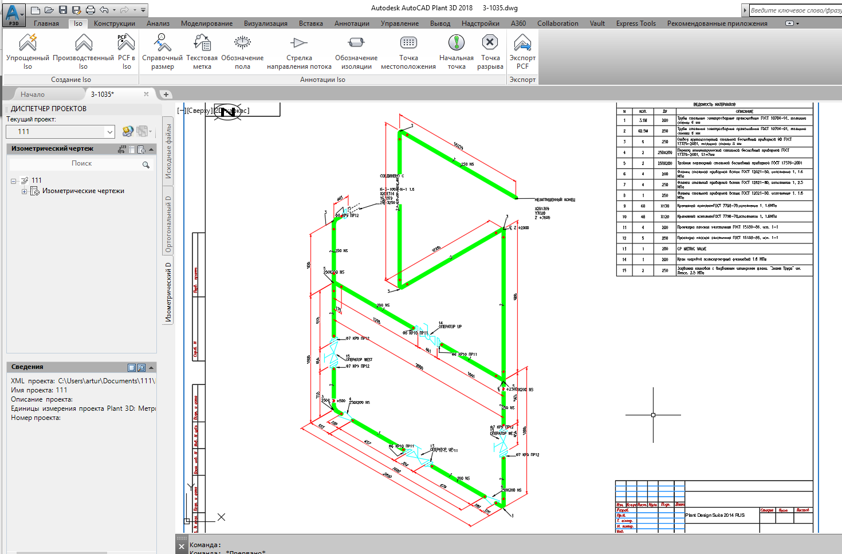Switch to the Вставка ribbon tab
This screenshot has width=842, height=554.
[311, 23]
